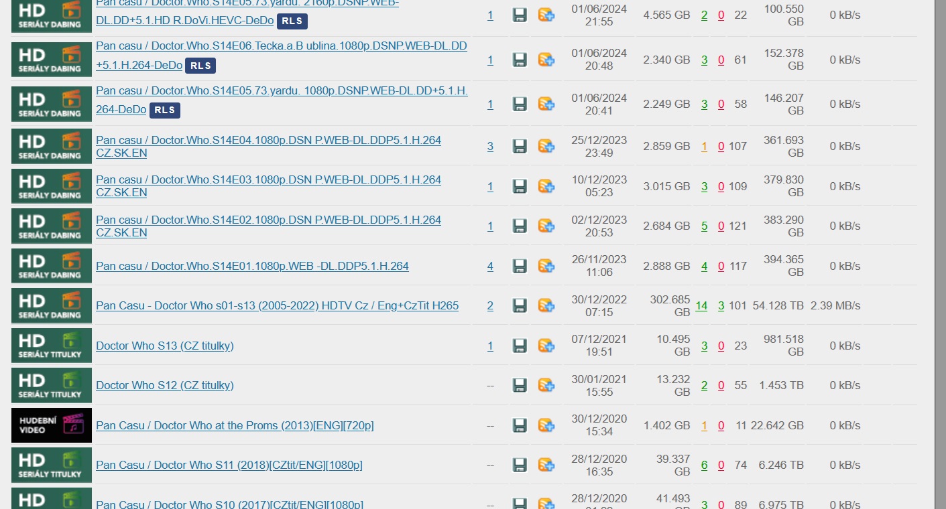Add S14E06 Tecka.a.Bublina to the RSS feed

[x=546, y=60]
